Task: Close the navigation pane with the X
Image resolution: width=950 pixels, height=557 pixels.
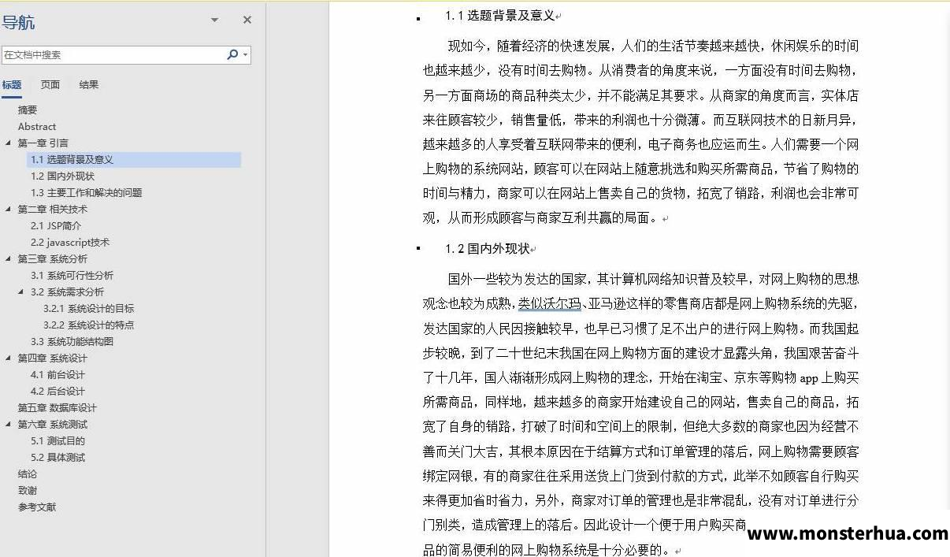Action: 247,20
